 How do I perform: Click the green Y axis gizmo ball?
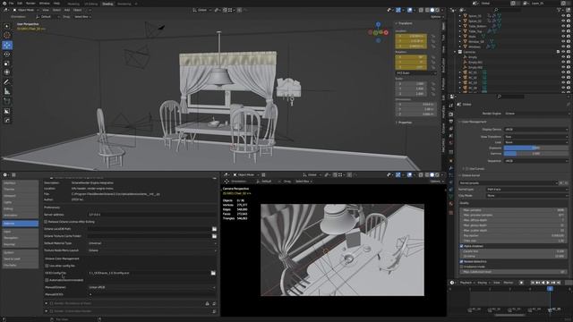click(376, 33)
